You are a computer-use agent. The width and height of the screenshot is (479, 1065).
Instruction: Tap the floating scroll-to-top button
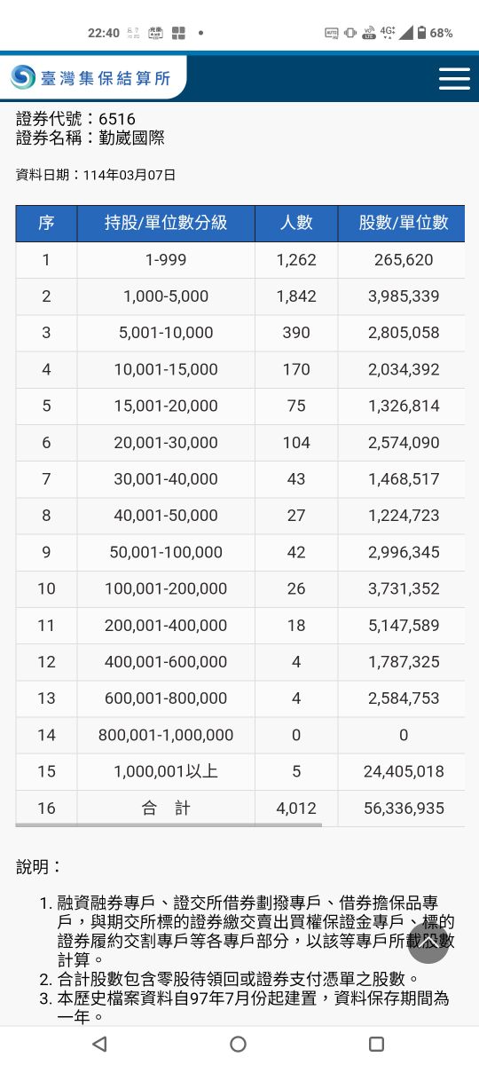[x=428, y=944]
